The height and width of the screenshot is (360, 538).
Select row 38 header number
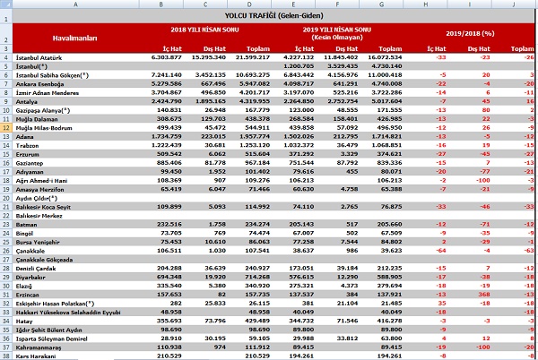click(x=7, y=355)
